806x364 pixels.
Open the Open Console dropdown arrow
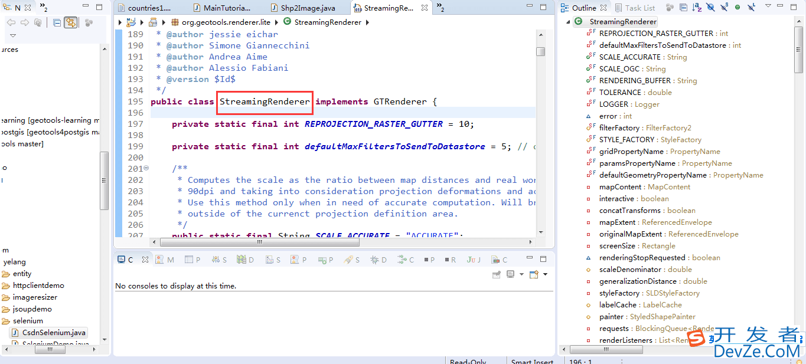545,274
